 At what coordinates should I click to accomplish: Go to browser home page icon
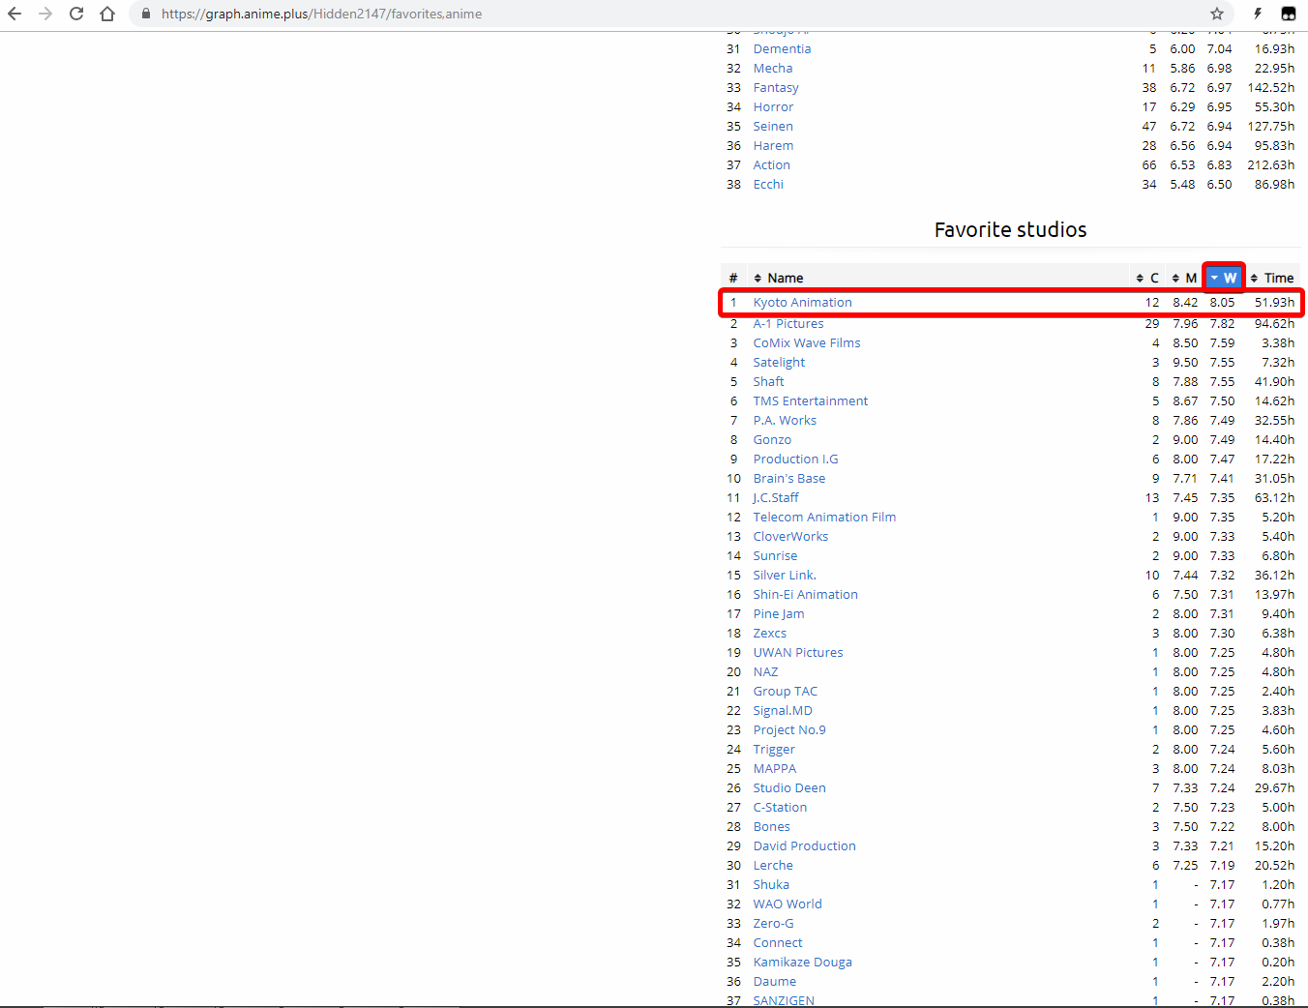point(107,14)
